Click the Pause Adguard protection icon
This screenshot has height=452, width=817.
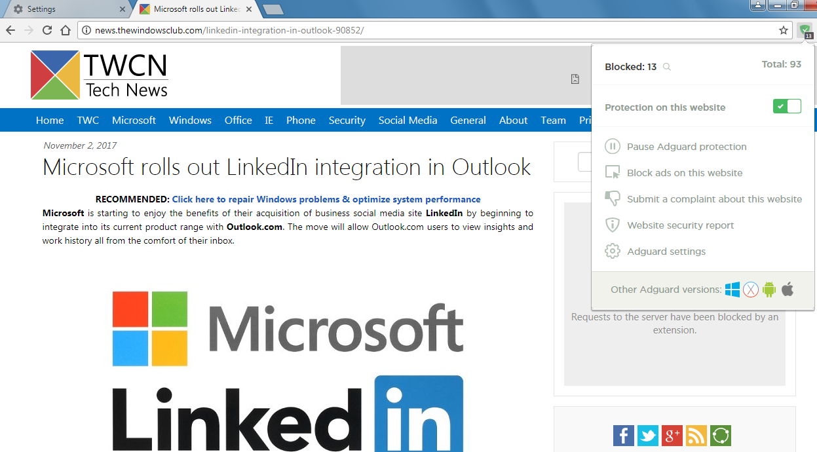(x=612, y=147)
